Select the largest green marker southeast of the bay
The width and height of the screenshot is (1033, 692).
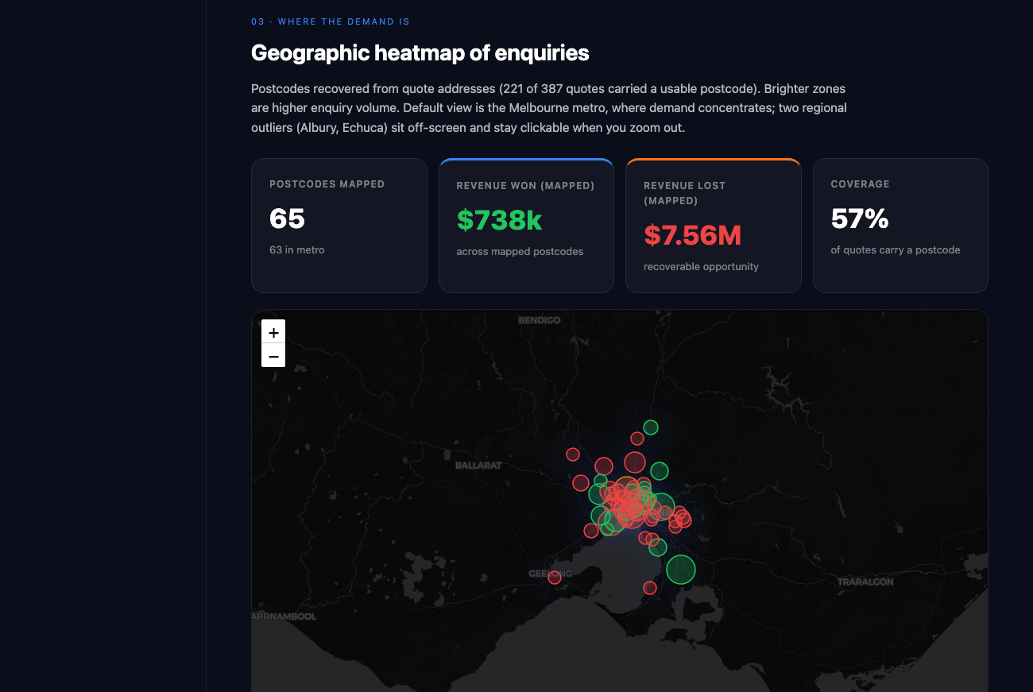click(x=680, y=569)
